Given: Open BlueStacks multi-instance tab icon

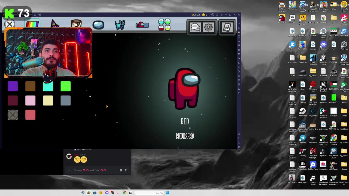Looking at the screenshot, I should (40, 15).
